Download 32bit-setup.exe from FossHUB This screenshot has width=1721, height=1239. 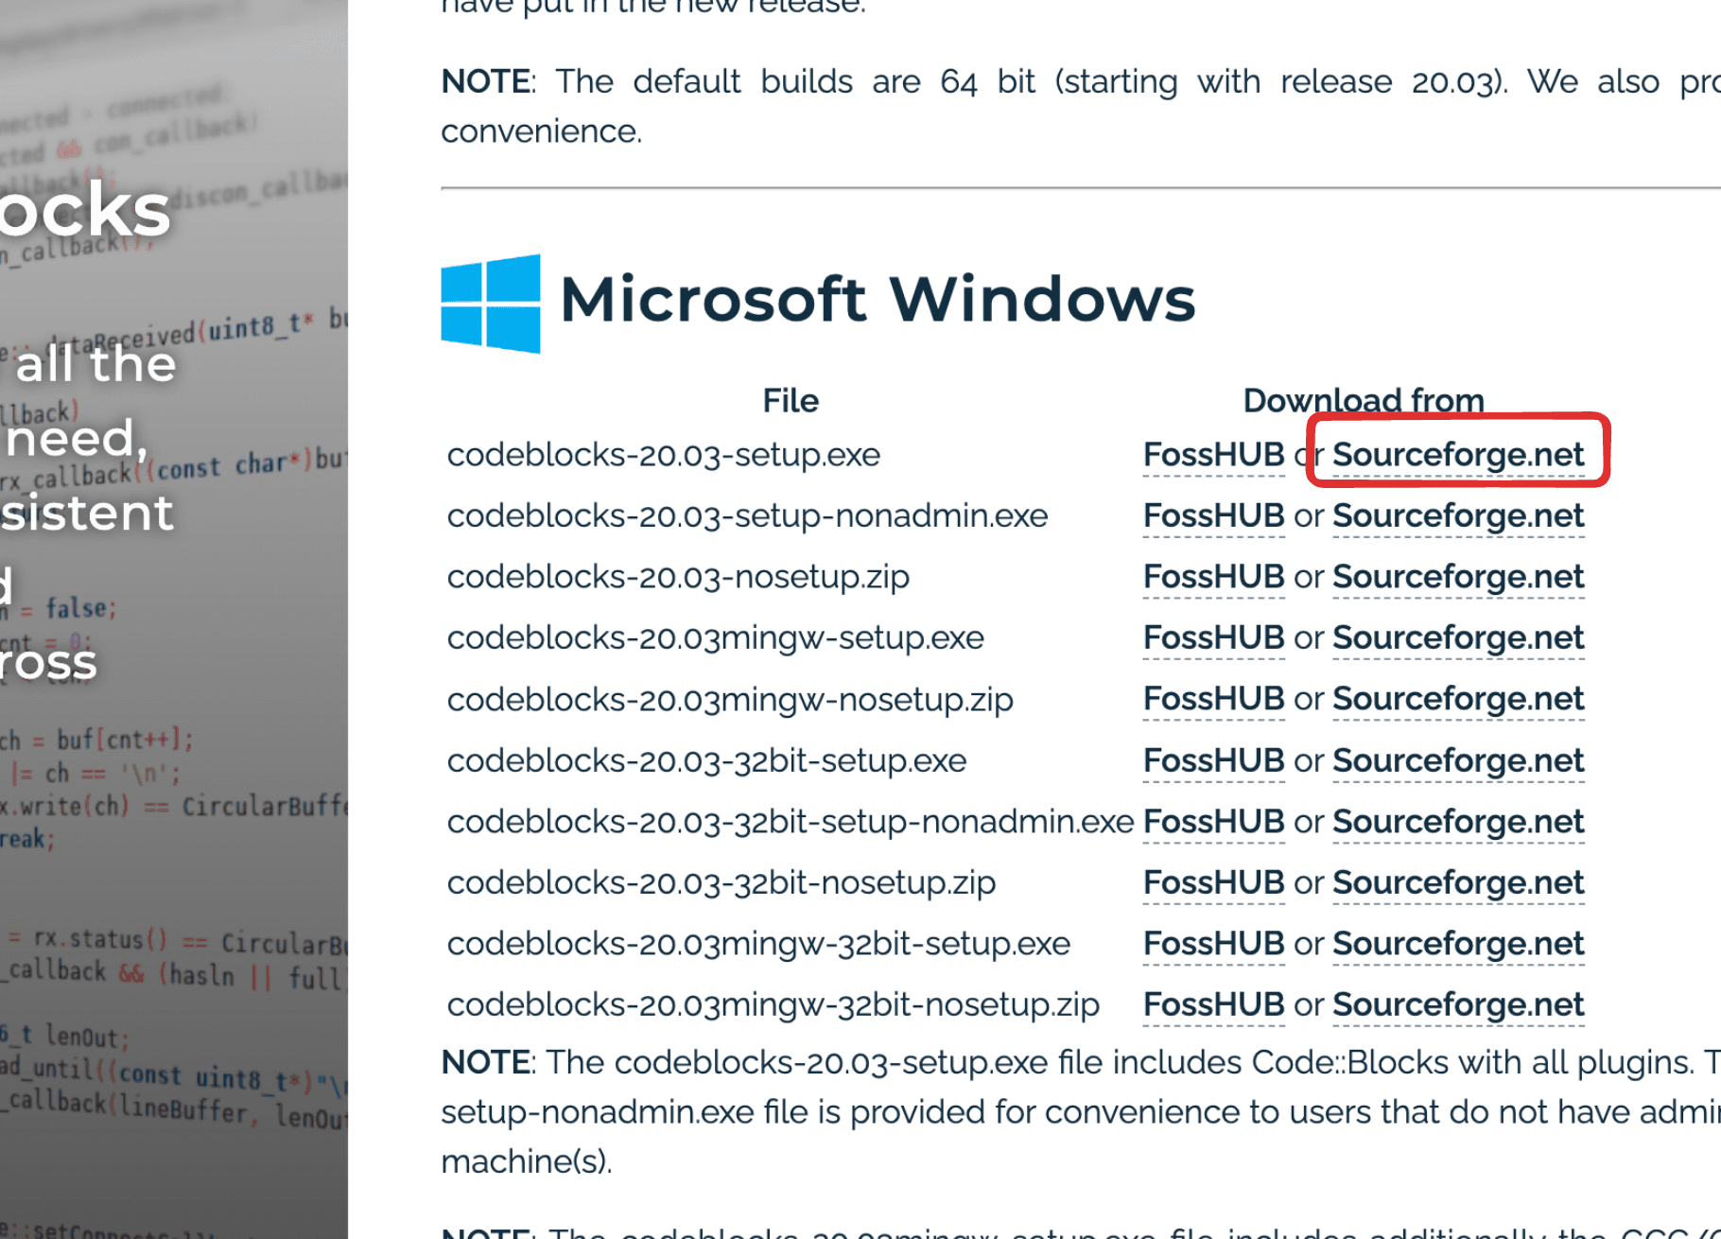pos(1213,760)
